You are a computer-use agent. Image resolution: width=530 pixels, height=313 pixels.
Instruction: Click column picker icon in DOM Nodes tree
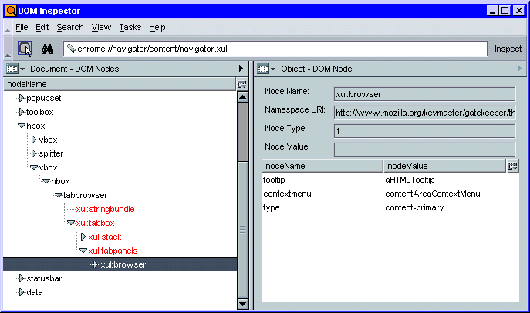click(x=241, y=84)
